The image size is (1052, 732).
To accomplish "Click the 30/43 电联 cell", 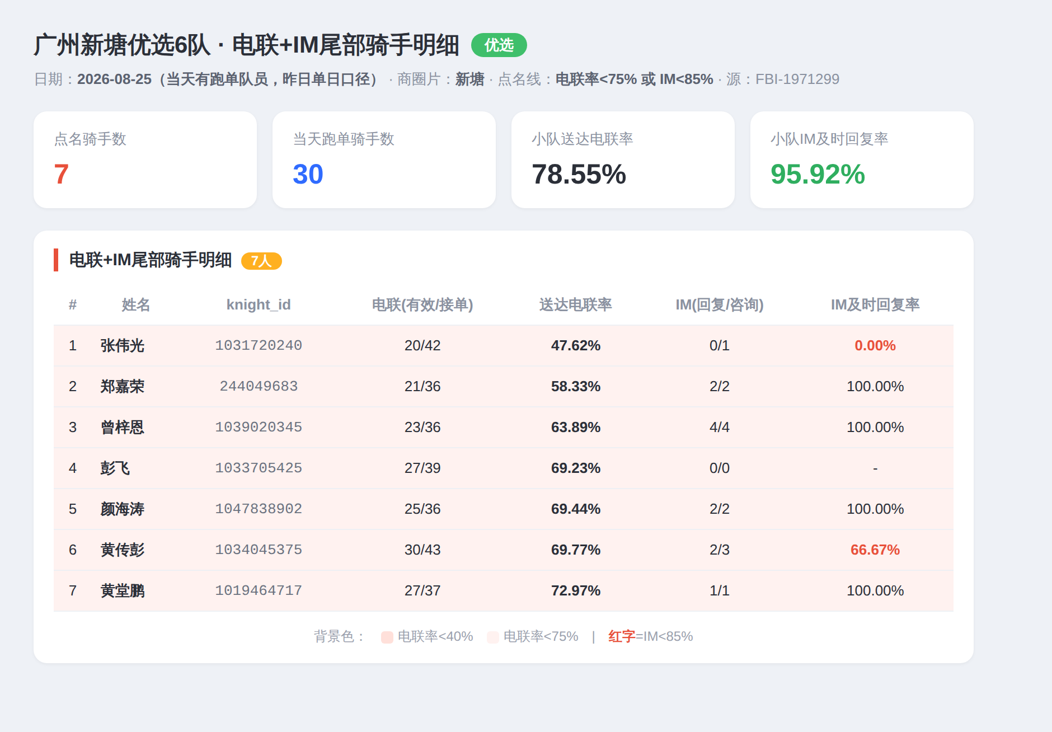I will point(422,550).
